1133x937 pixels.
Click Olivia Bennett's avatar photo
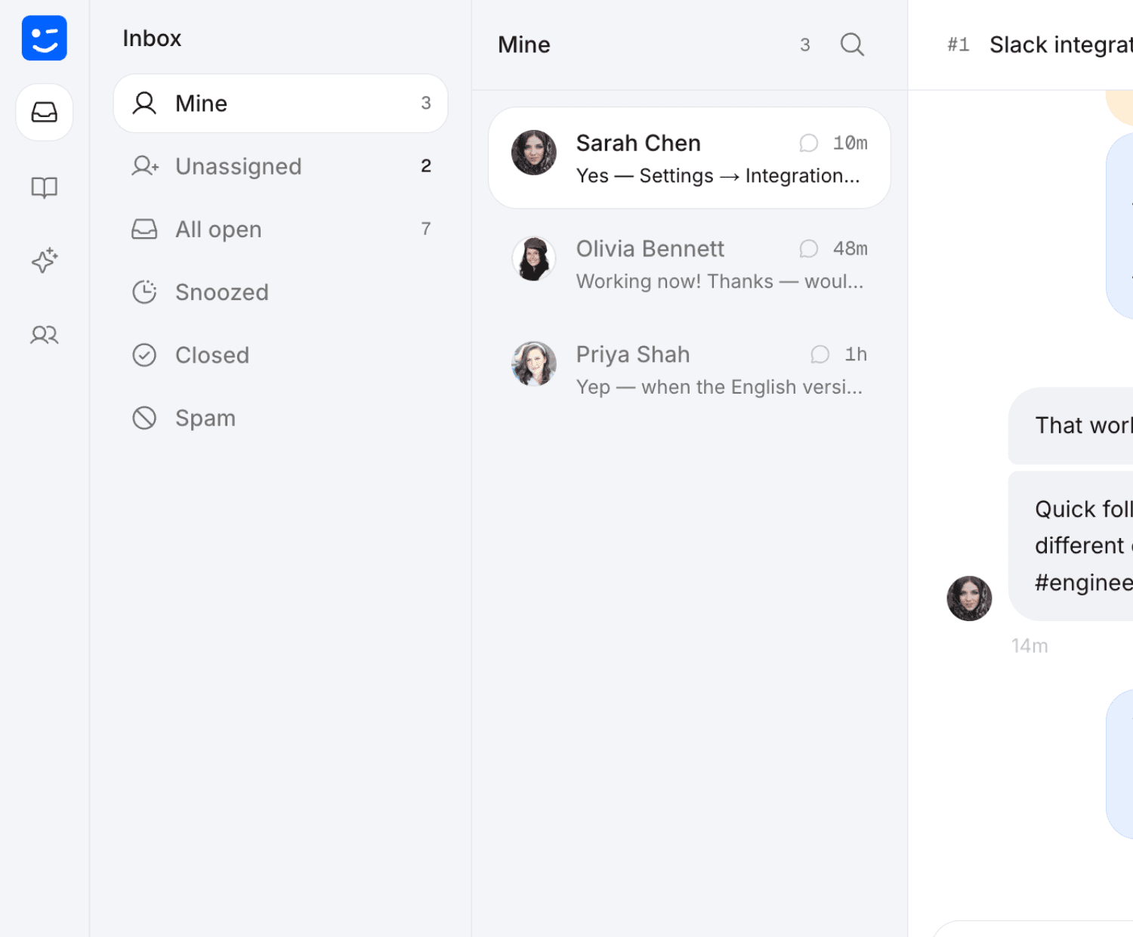534,258
